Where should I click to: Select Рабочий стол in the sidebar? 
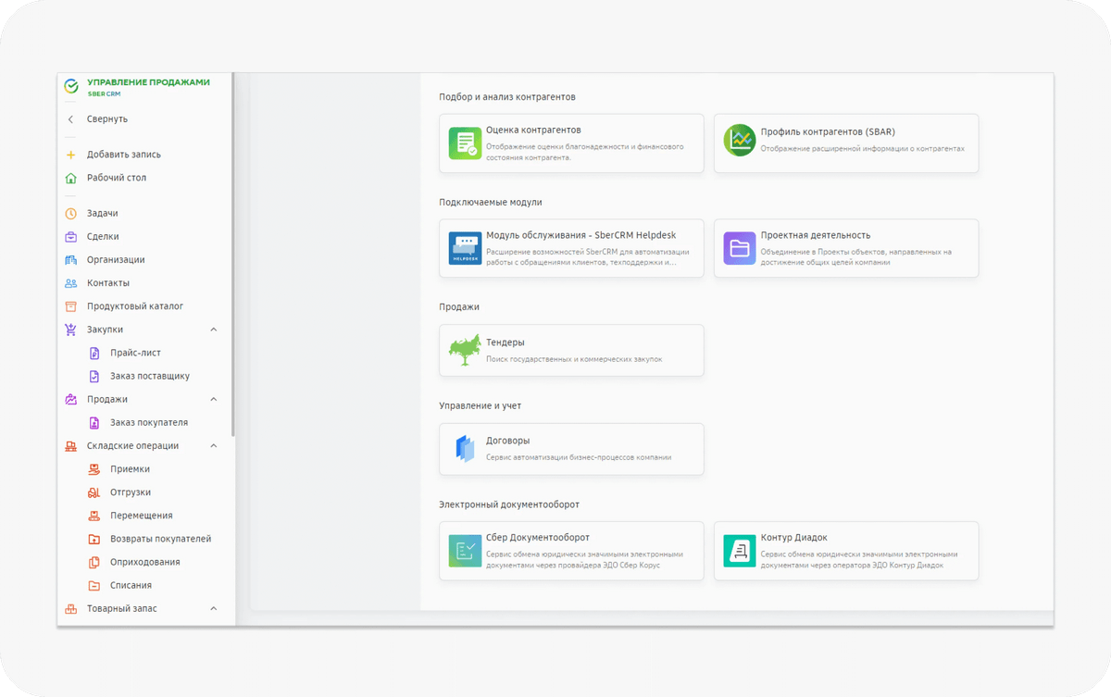[117, 178]
